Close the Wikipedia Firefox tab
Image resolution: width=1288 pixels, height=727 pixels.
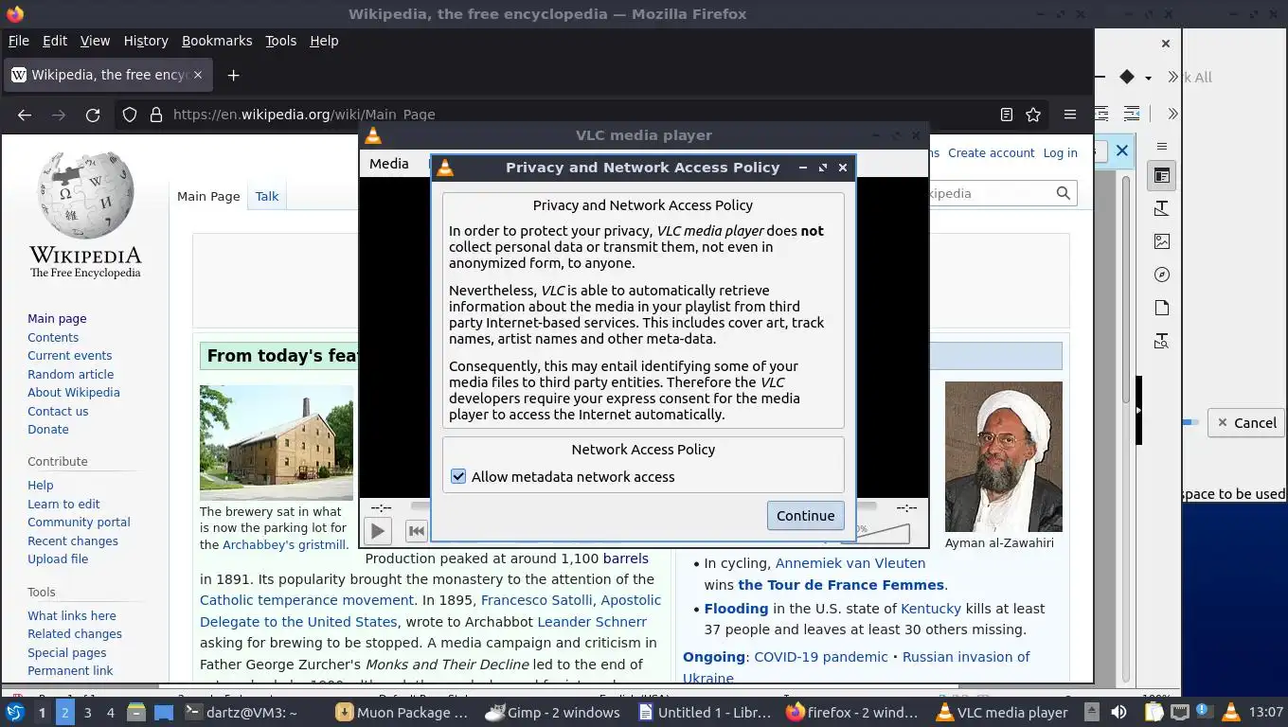tap(198, 75)
